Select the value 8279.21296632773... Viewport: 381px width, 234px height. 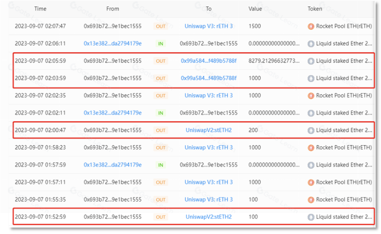[274, 61]
